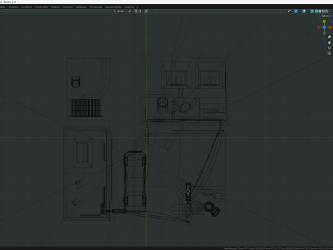Add a new workspace with plus tab
Screen dimensions: 333x250
tap(137, 7)
